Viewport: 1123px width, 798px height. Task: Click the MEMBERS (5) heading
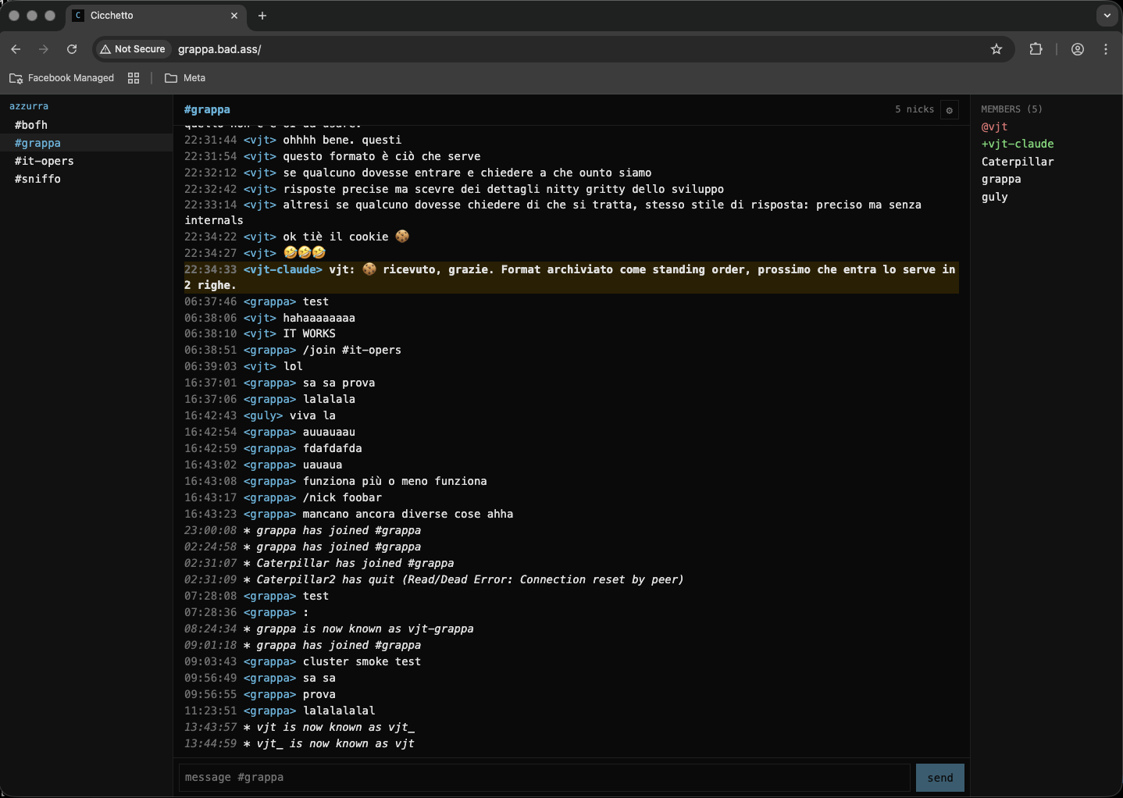click(x=1011, y=109)
